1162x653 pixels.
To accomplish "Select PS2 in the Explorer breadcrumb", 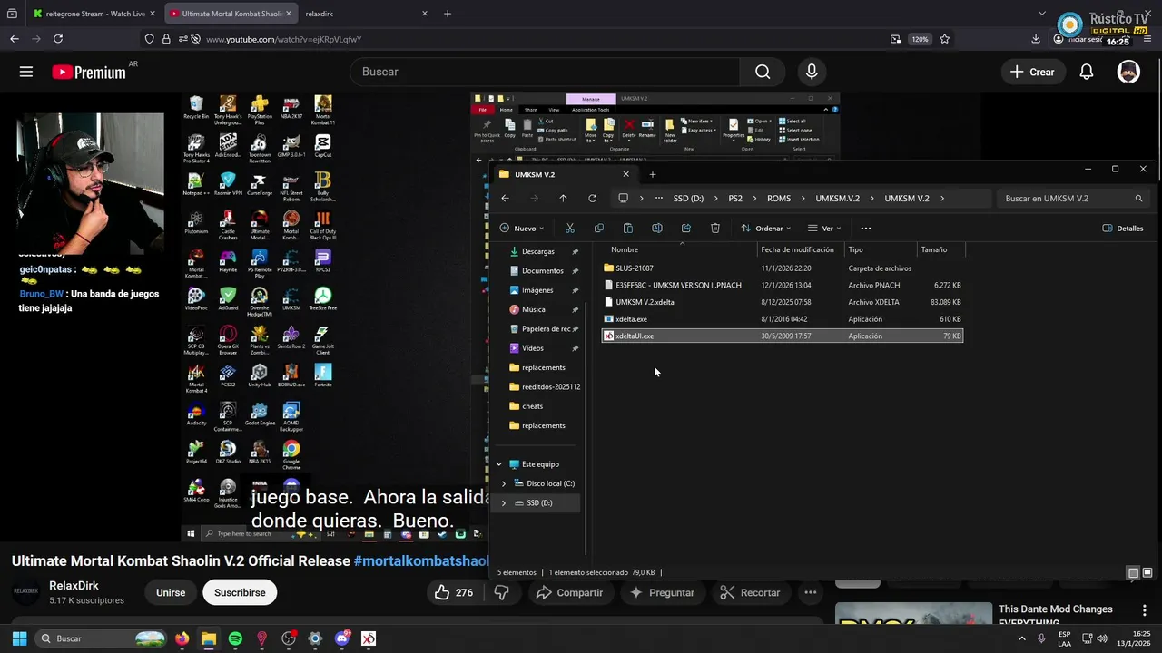I will [735, 199].
